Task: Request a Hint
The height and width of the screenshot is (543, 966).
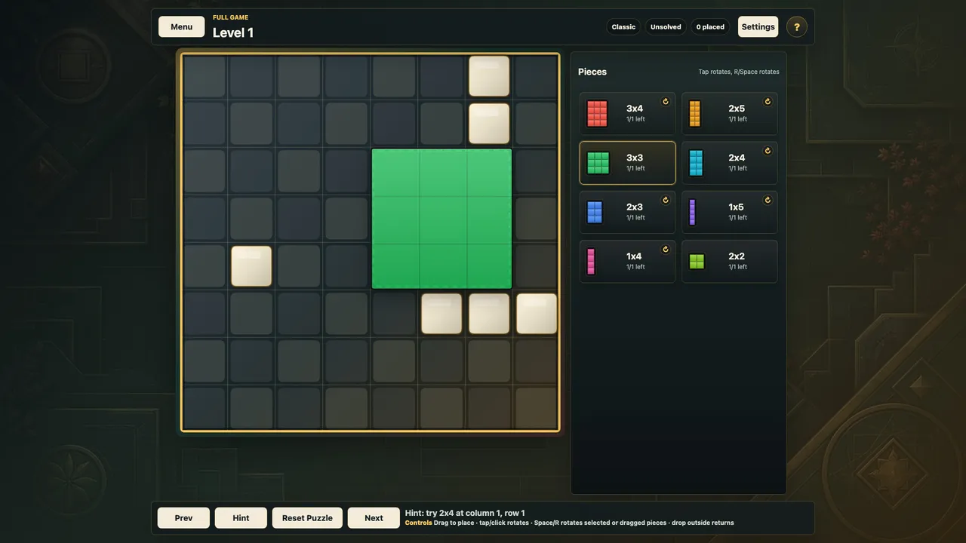Action: pos(241,518)
